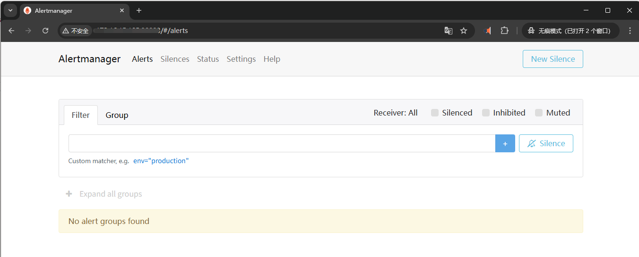Click the Alertmanager brand title

point(90,59)
